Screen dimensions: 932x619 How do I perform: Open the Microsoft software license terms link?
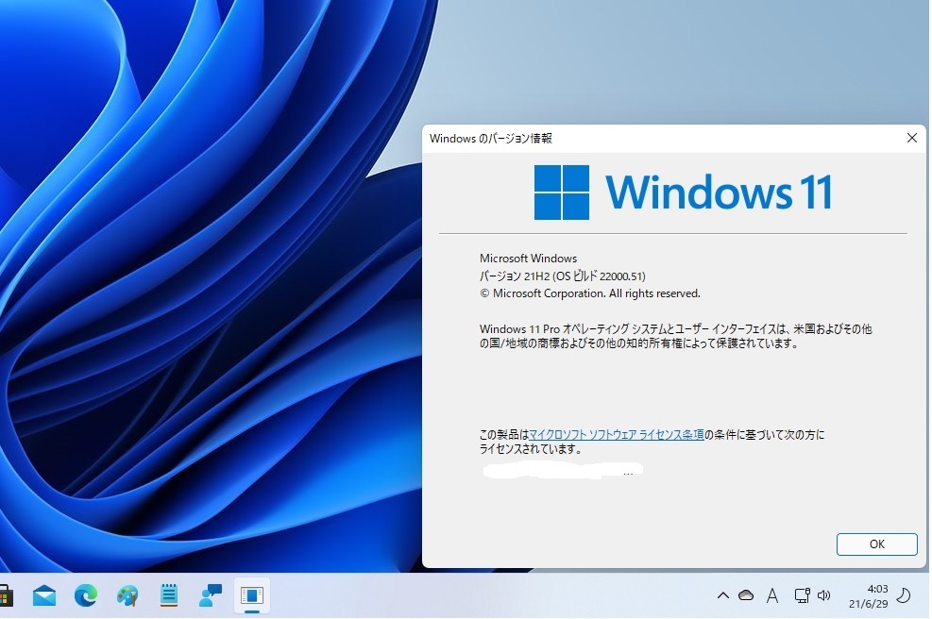(x=616, y=434)
